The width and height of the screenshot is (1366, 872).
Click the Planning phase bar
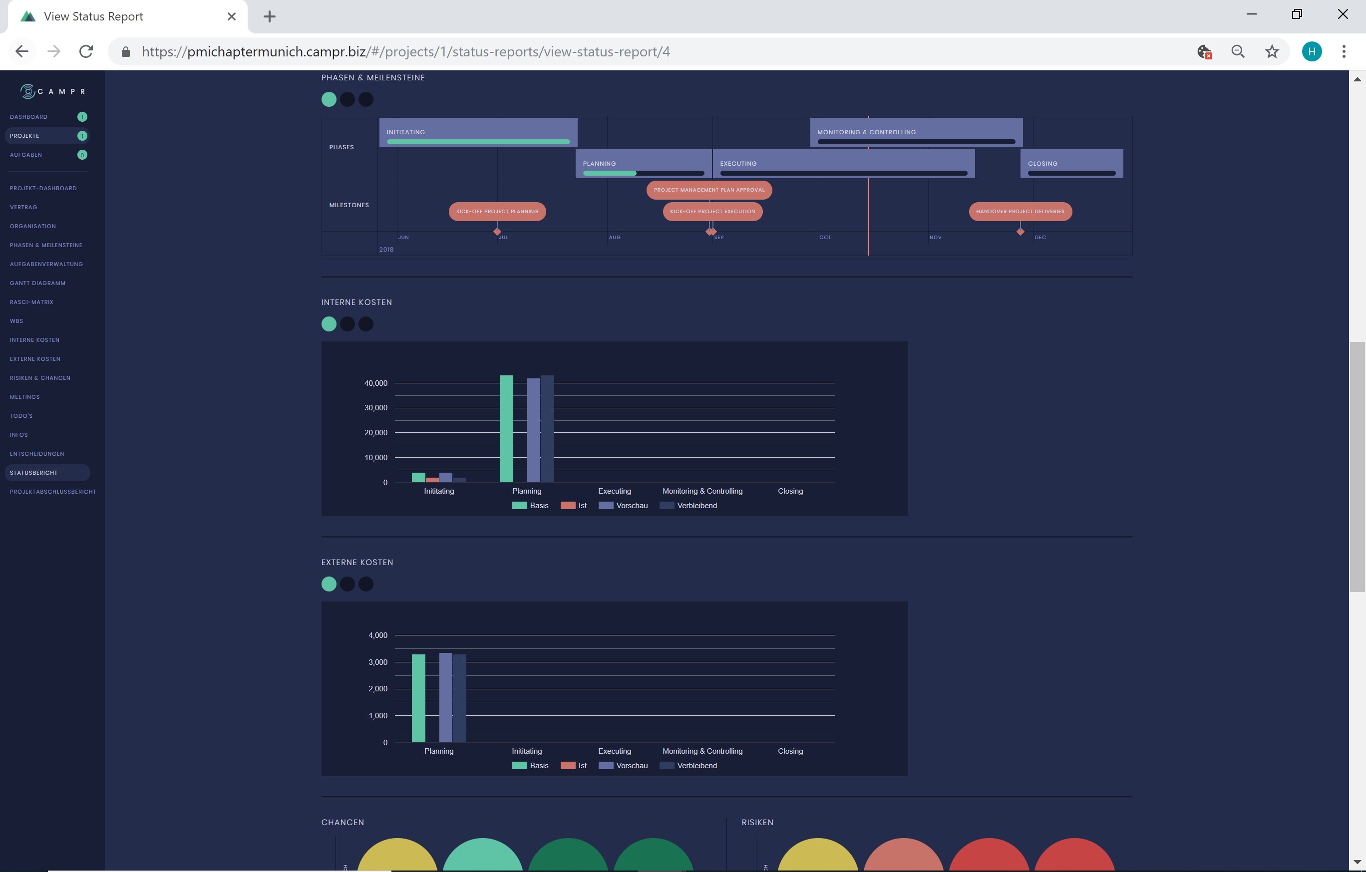point(644,164)
